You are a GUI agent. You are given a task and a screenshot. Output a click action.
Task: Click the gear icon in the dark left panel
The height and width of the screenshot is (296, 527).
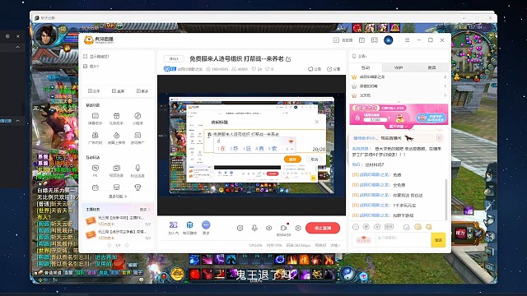click(x=7, y=36)
